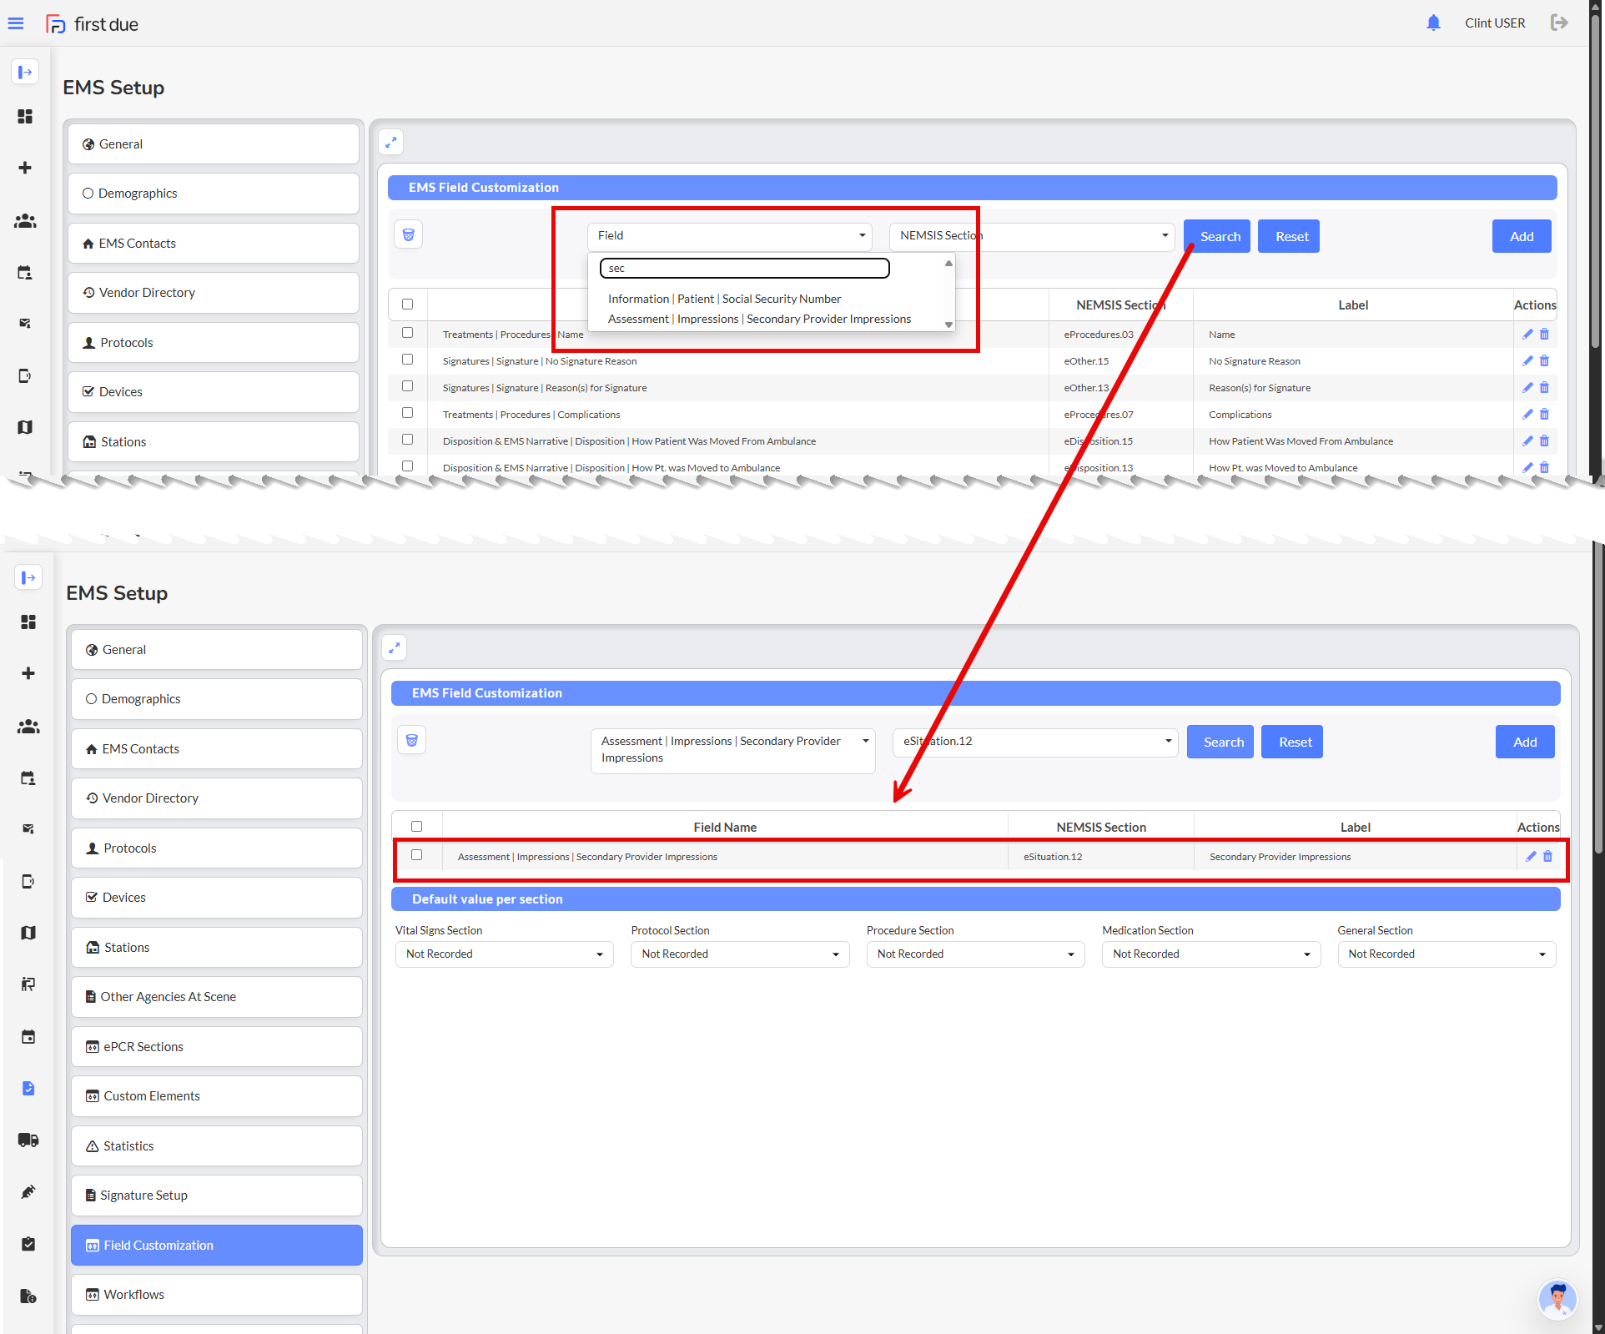Toggle select-all checkbox in Field Name header

416,826
